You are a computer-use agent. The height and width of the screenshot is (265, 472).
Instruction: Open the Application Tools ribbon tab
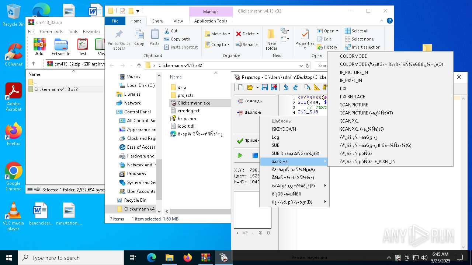click(x=211, y=21)
